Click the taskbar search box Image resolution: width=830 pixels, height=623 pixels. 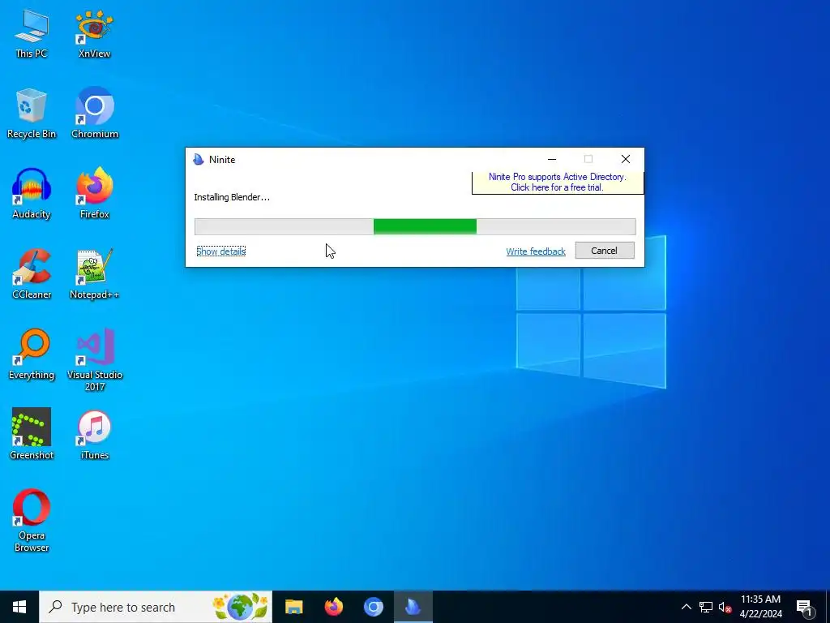point(156,607)
